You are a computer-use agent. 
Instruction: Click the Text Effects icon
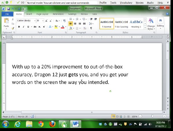50,27
